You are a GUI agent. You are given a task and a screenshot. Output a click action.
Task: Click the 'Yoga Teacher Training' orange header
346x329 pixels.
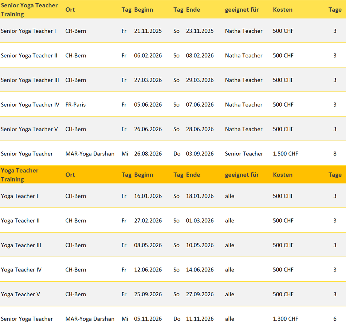[20, 175]
